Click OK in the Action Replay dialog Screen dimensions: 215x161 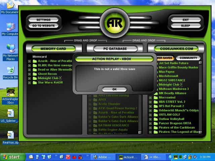tap(115, 90)
